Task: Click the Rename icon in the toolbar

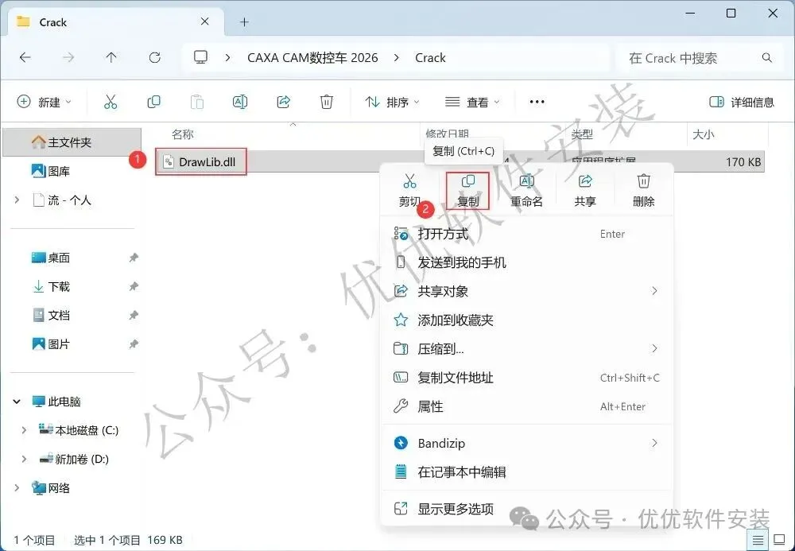Action: point(240,102)
